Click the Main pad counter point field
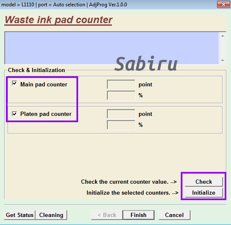The width and height of the screenshot is (231, 225). [x=121, y=84]
